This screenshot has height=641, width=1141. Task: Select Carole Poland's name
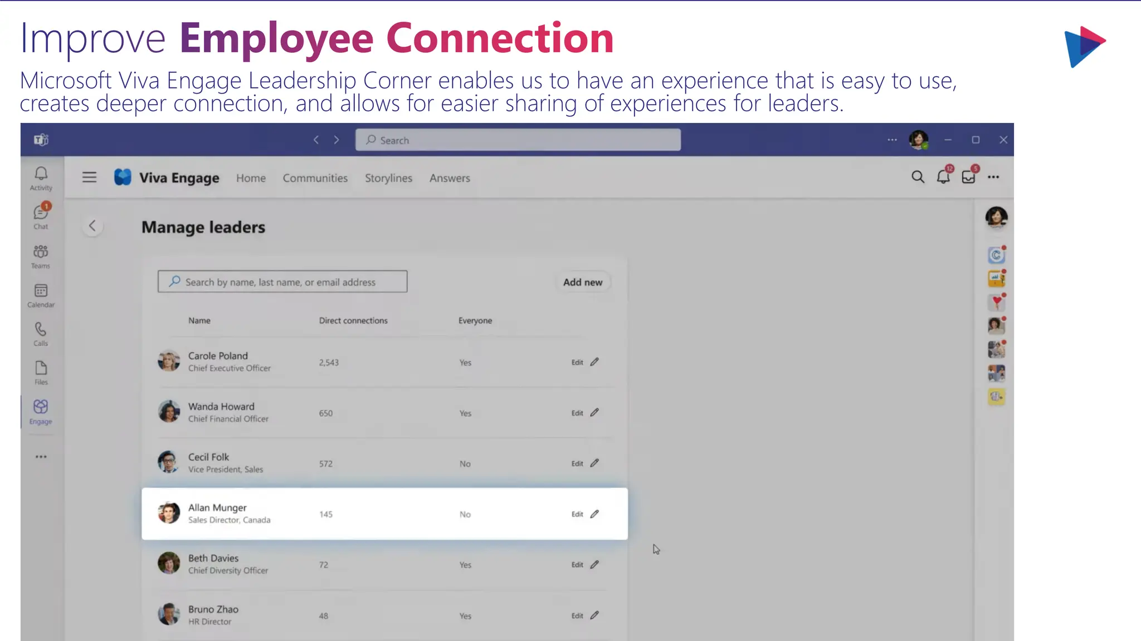tap(218, 356)
